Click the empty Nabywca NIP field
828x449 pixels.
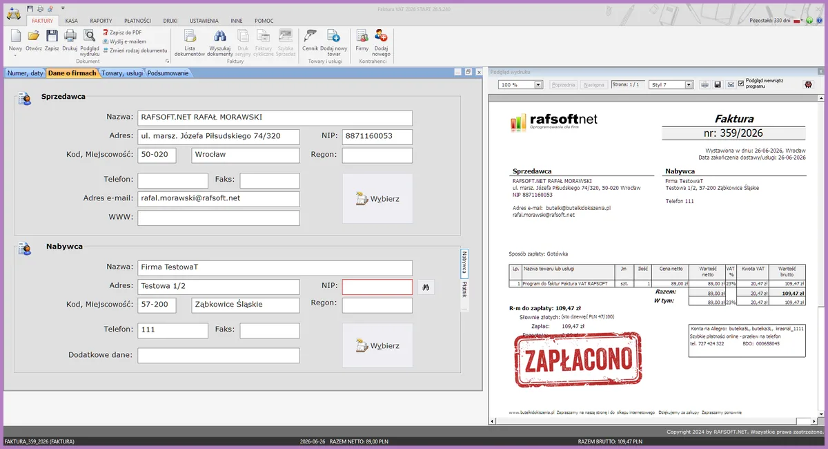click(377, 287)
